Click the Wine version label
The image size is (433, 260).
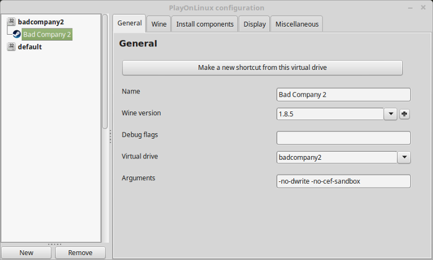tap(141, 113)
